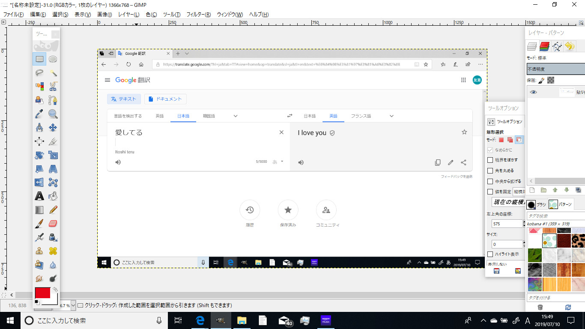
Task: Enable the 角を丸める checkbox
Action: click(490, 170)
